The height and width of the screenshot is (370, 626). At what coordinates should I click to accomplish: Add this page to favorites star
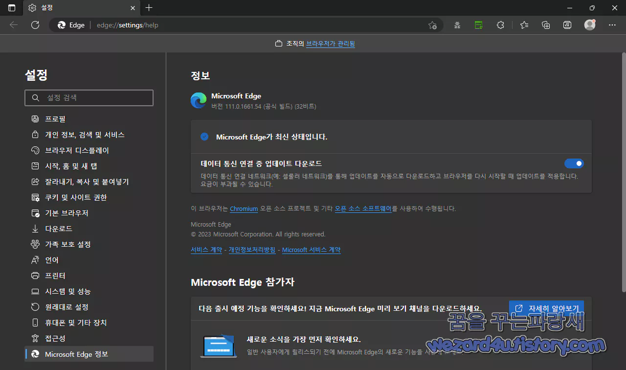[432, 25]
